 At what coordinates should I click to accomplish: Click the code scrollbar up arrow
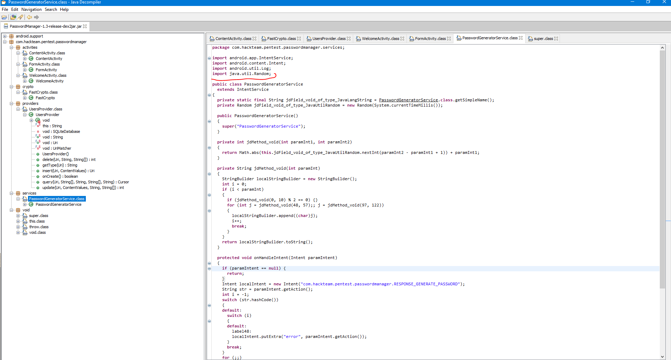[x=662, y=48]
